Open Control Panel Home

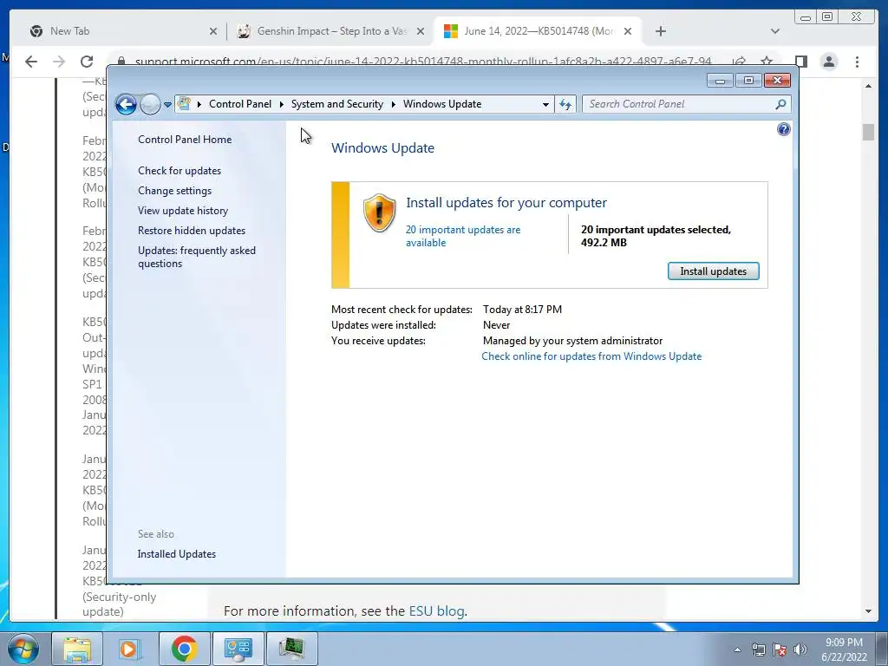tap(185, 140)
